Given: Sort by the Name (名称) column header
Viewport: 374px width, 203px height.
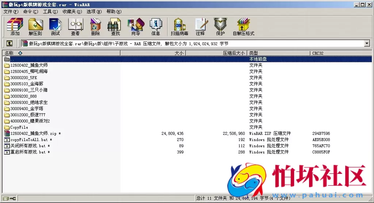Looking at the screenshot, I should coord(61,53).
